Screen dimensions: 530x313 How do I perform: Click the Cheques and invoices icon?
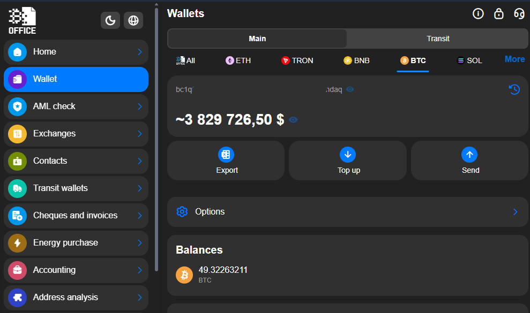tap(17, 216)
